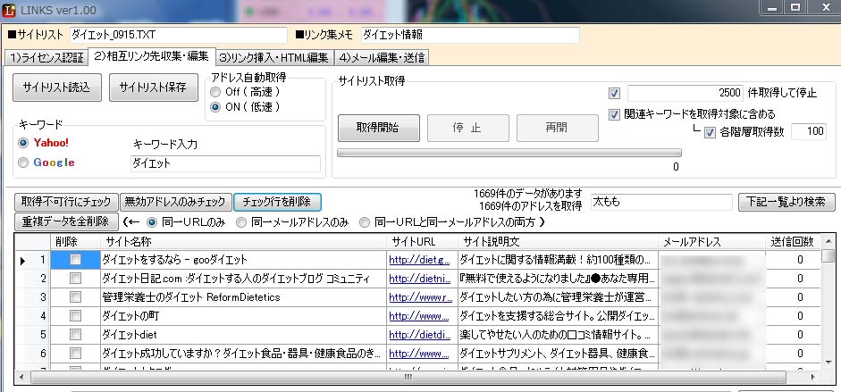Click the 取得開始 button
Screen dimensions: 841x392
pos(379,128)
